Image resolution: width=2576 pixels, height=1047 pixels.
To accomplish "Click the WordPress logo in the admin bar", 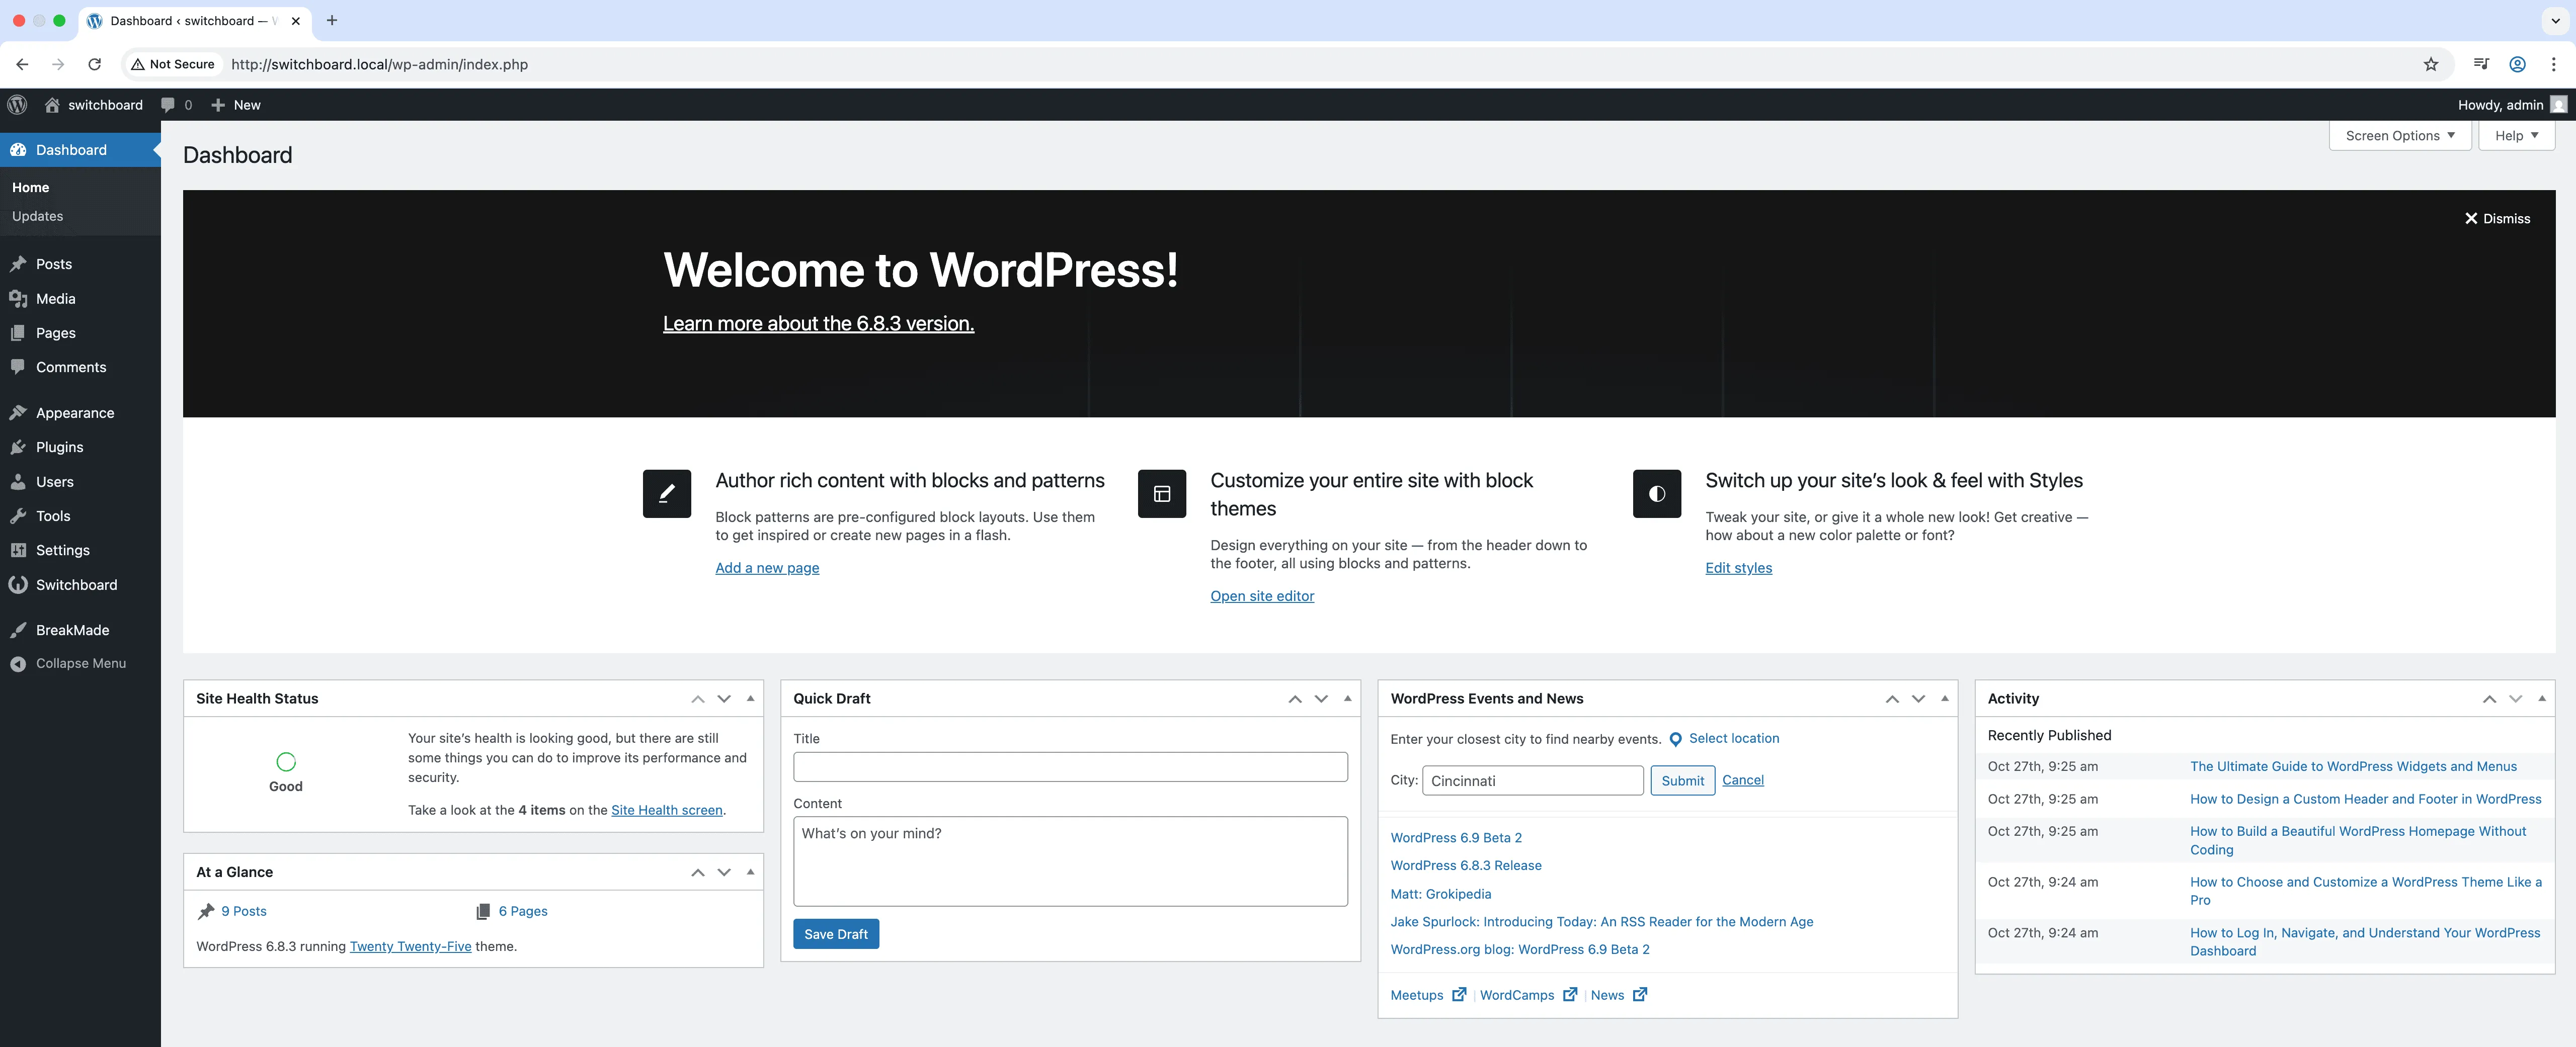I will click(x=16, y=104).
